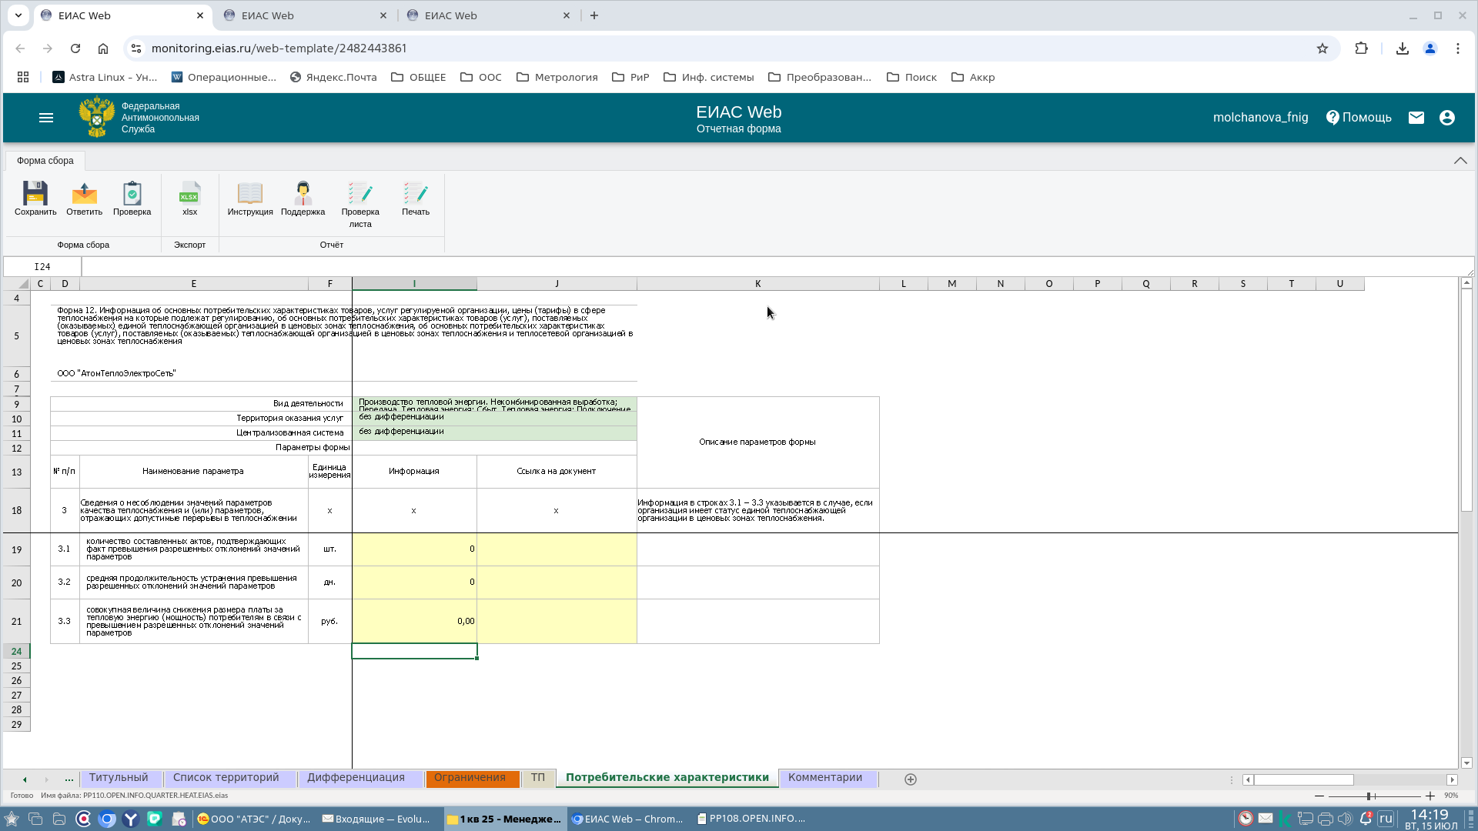Image resolution: width=1478 pixels, height=831 pixels.
Task: Click the Помощь help link
Action: pyautogui.click(x=1359, y=118)
